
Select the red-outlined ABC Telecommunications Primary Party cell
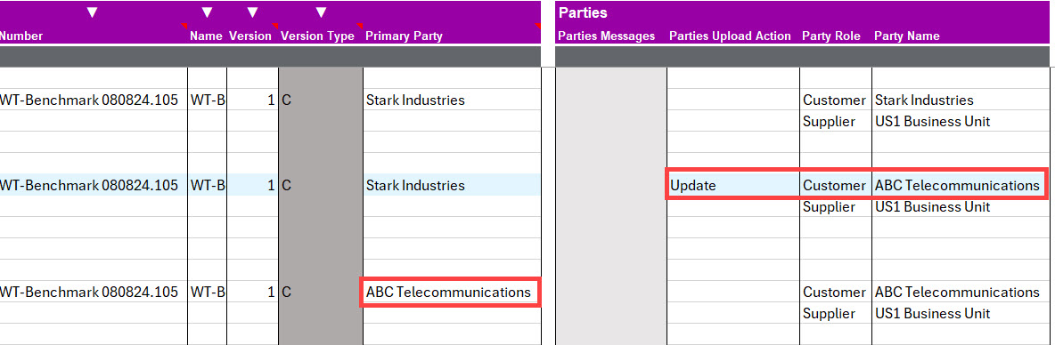tap(450, 292)
